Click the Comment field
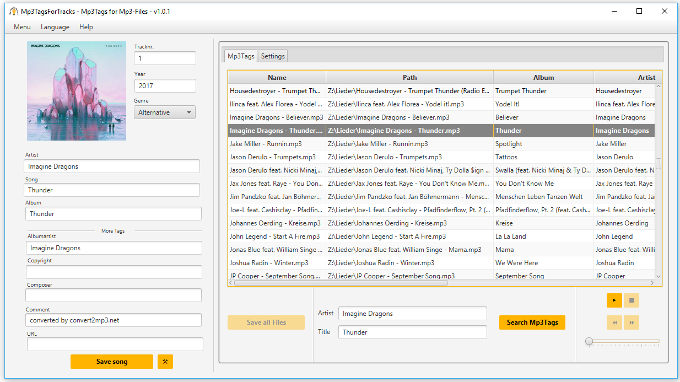680x382 pixels. coord(114,320)
